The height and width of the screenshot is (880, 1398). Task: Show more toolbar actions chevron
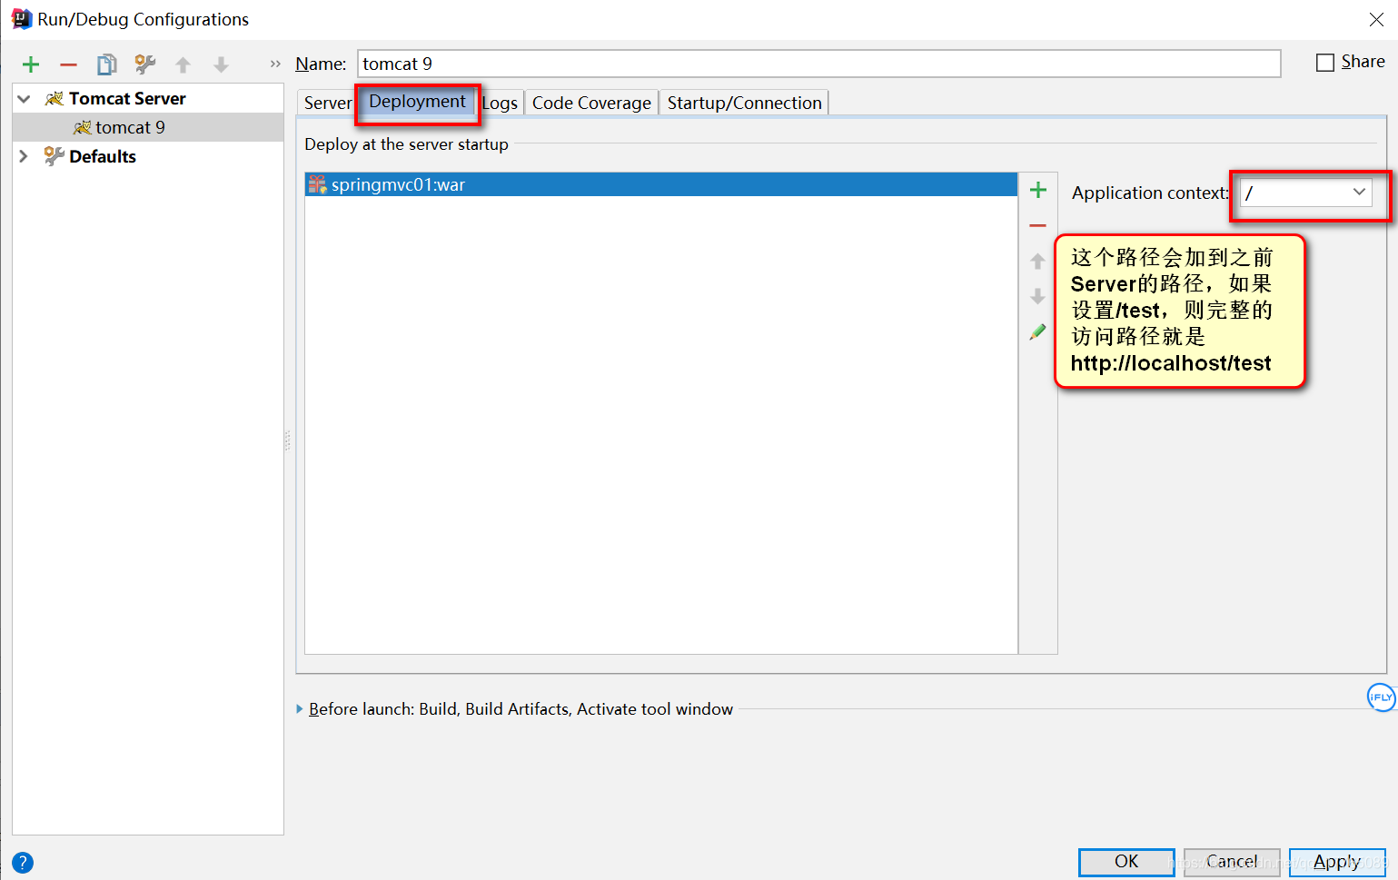click(x=275, y=64)
